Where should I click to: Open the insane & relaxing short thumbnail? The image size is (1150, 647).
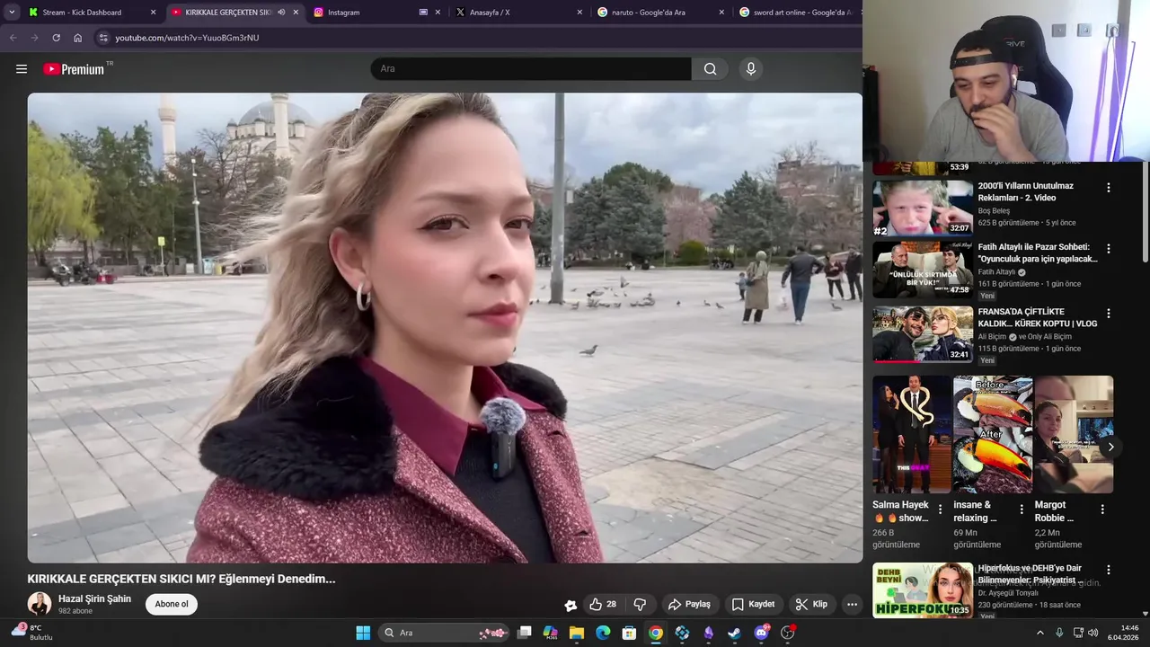pyautogui.click(x=993, y=434)
